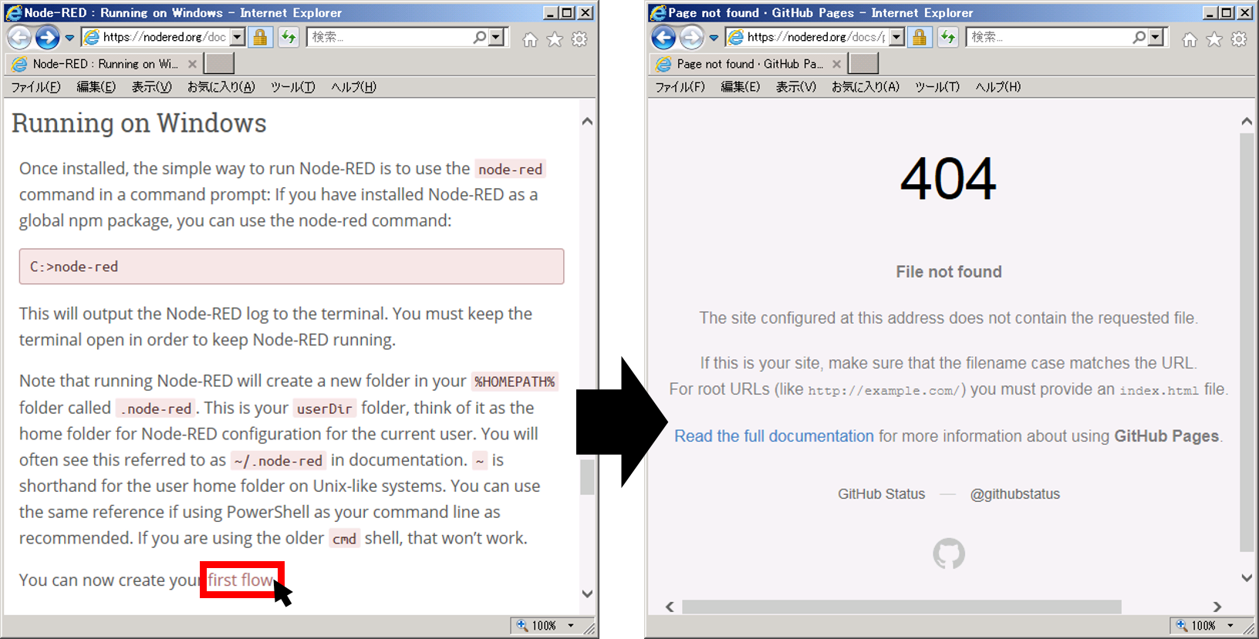Click the Forward button in the 404 GitHub Pages window
This screenshot has width=1259, height=639.
(691, 37)
